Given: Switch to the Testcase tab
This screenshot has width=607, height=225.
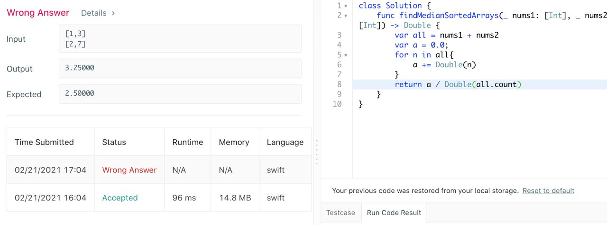Looking at the screenshot, I should [340, 213].
